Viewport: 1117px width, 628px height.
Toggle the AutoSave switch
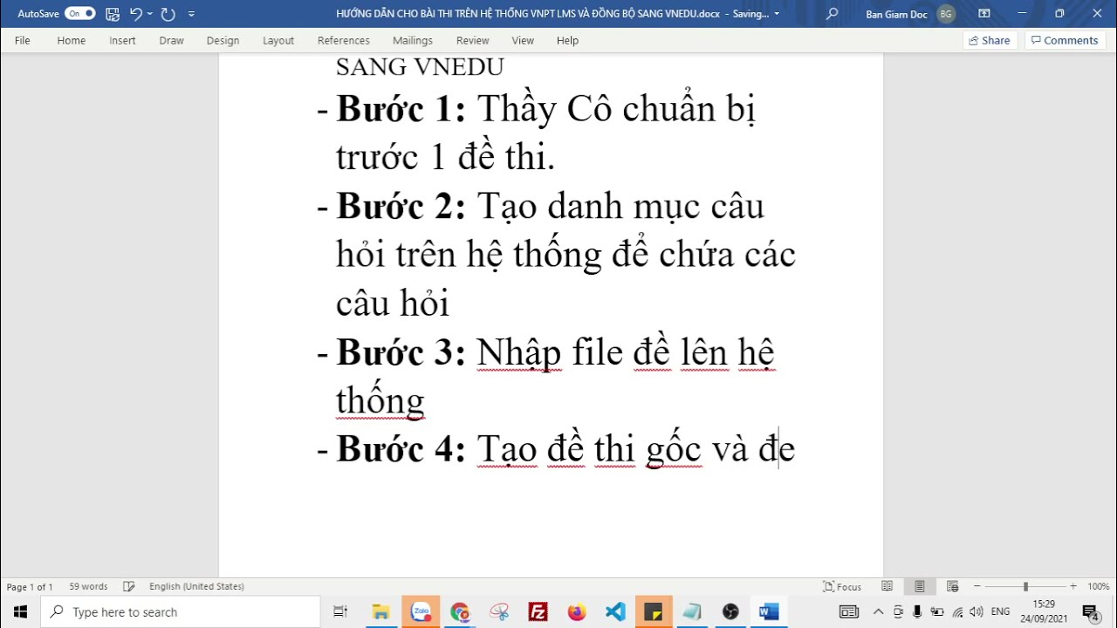point(79,14)
